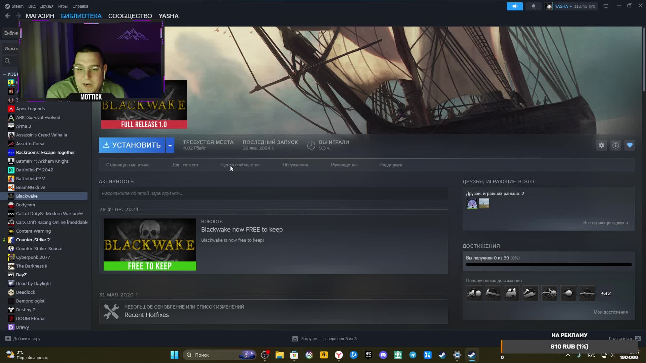Open Discord from taskbar
This screenshot has width=646, height=363.
[383, 355]
